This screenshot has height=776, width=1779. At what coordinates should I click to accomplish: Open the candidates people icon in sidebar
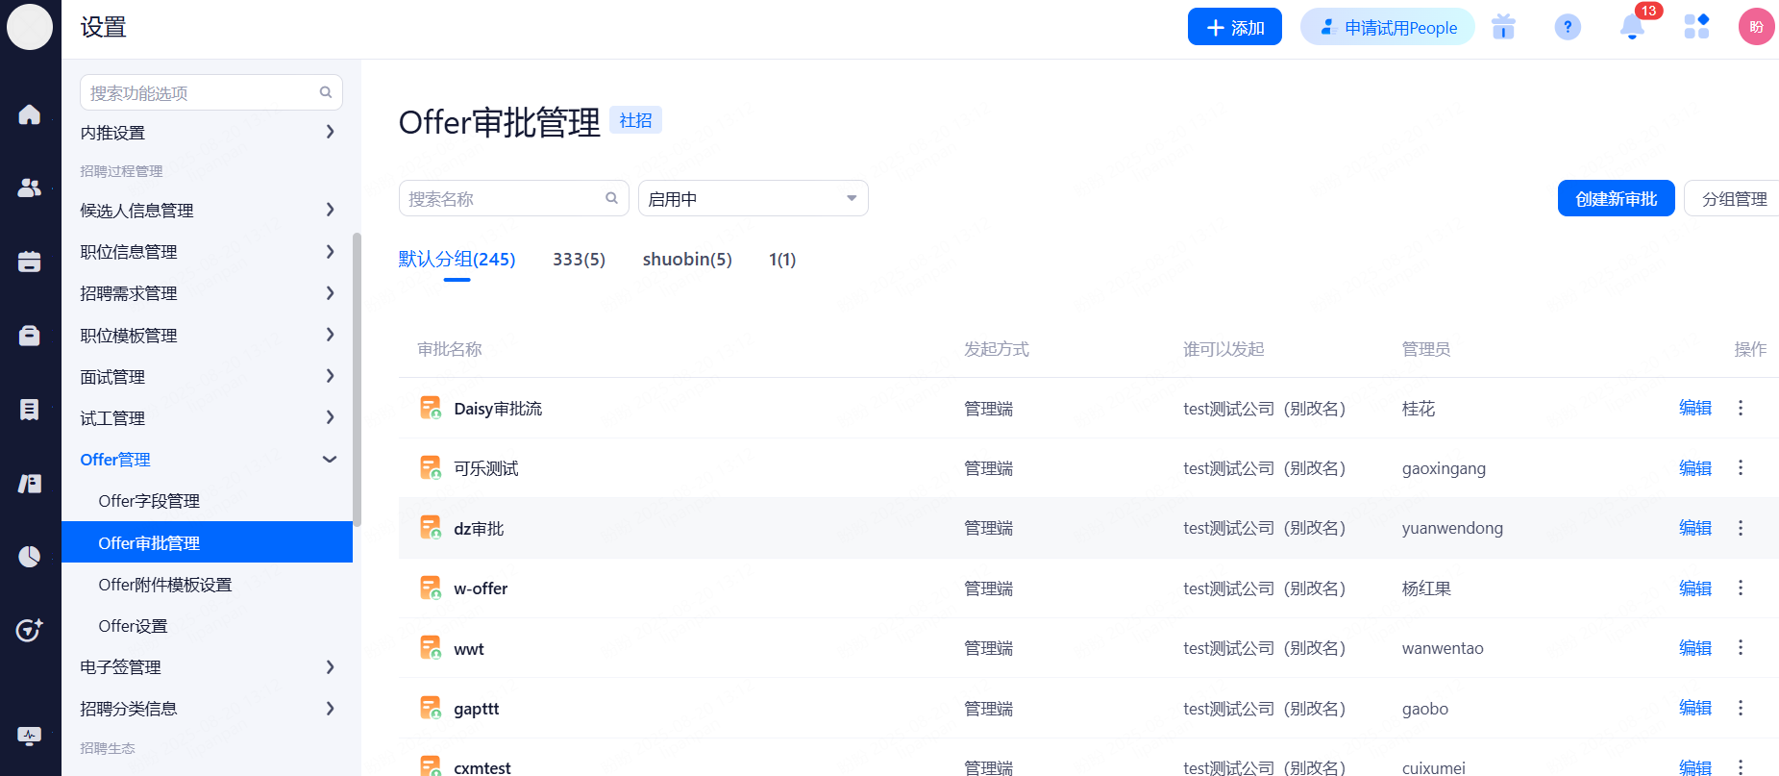tap(30, 188)
